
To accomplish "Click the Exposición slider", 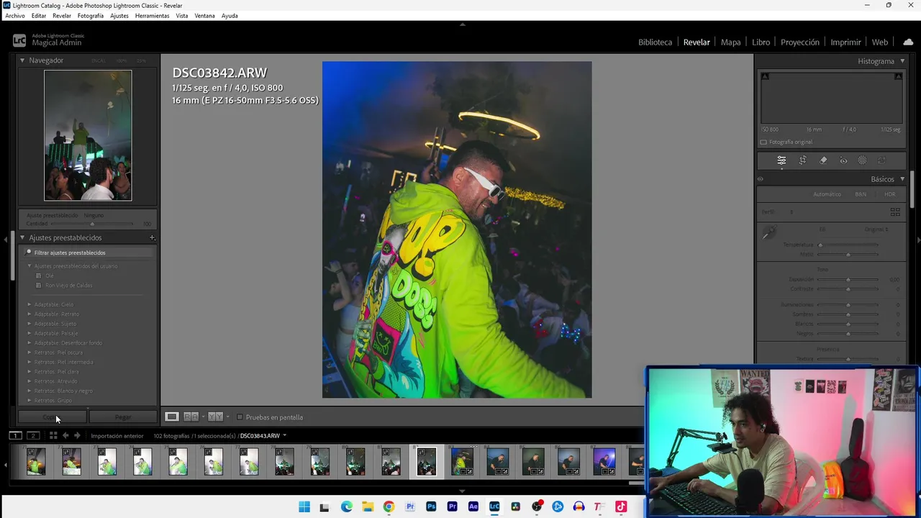I will pyautogui.click(x=848, y=279).
